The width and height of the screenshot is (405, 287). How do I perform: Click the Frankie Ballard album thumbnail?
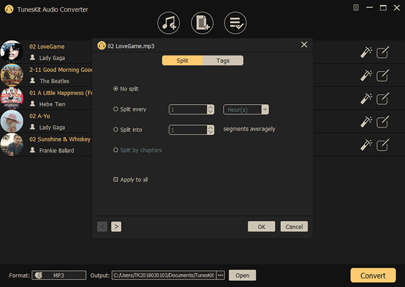pos(12,144)
